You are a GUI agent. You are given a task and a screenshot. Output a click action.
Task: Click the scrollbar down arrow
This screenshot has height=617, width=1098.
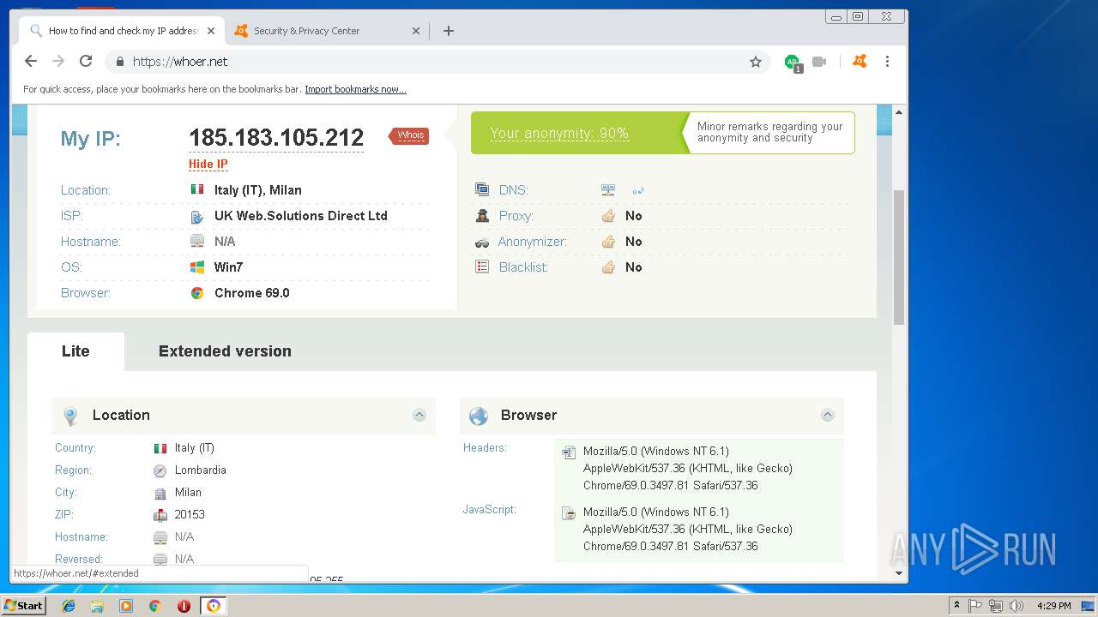(899, 573)
